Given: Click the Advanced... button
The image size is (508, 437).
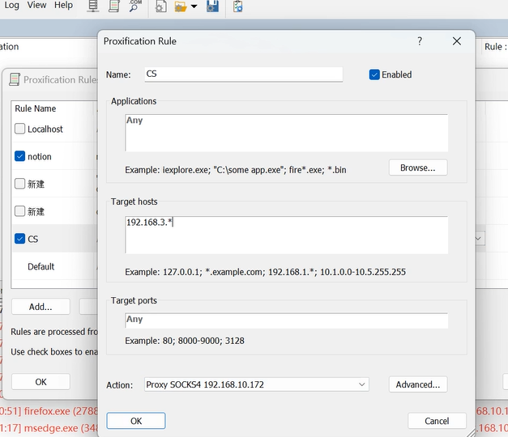Looking at the screenshot, I should point(417,385).
